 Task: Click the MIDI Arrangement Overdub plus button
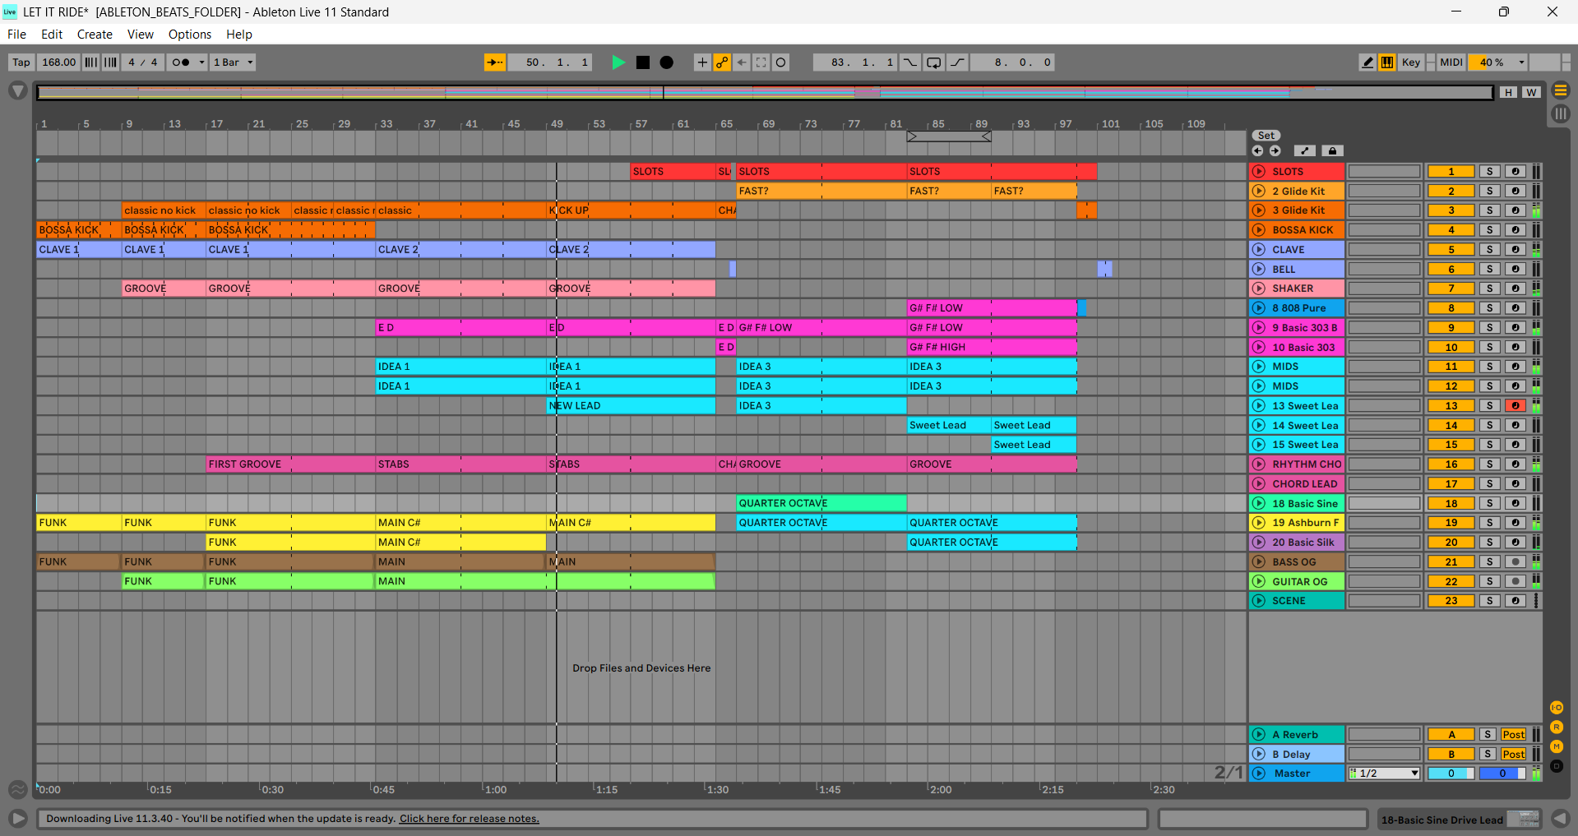click(702, 62)
